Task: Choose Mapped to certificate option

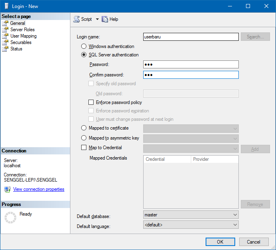Action: coord(84,128)
